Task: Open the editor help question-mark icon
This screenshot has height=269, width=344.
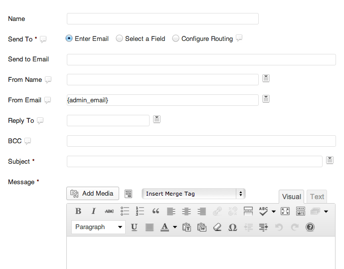Action: (x=310, y=227)
